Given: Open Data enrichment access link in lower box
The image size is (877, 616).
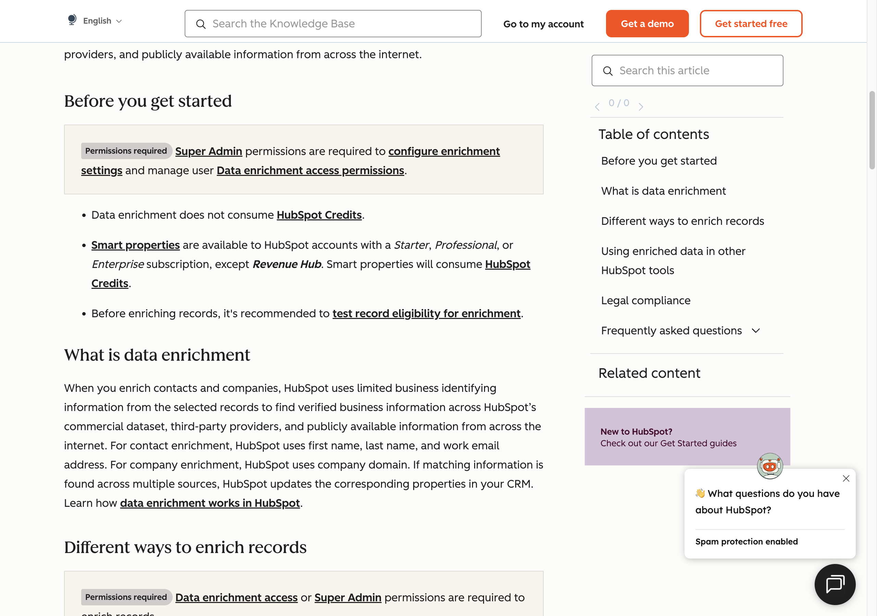Looking at the screenshot, I should pyautogui.click(x=236, y=597).
